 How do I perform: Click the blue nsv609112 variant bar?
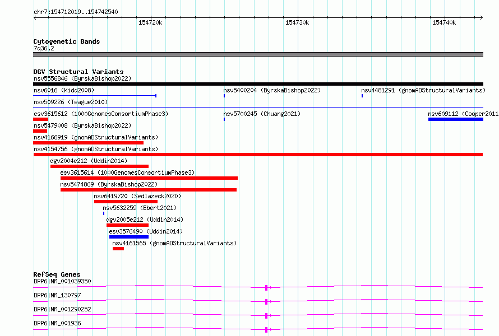456,119
